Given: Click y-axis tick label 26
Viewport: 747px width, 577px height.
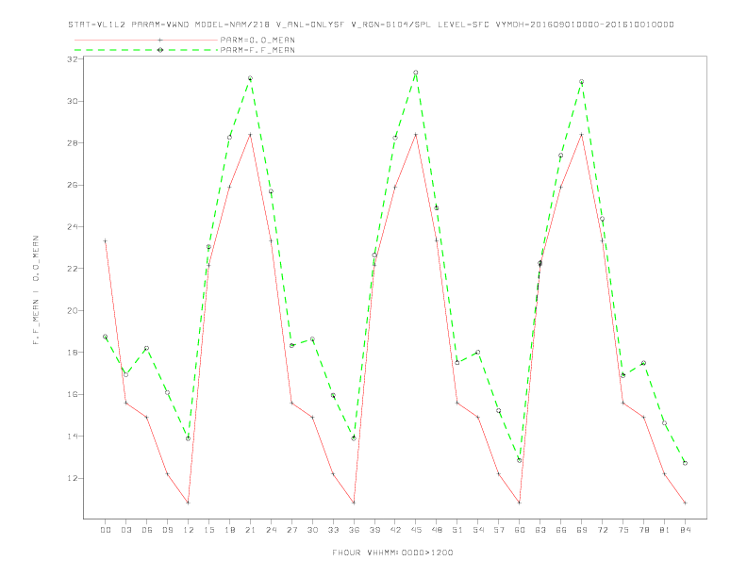Looking at the screenshot, I should pyautogui.click(x=73, y=185).
